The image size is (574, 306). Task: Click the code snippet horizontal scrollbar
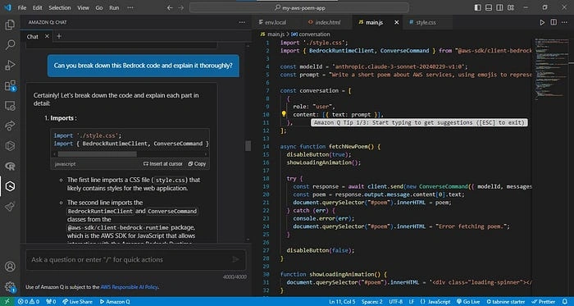97,154
